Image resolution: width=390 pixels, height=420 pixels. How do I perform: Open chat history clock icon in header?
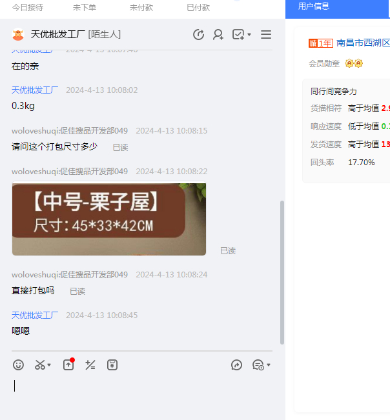click(x=199, y=35)
